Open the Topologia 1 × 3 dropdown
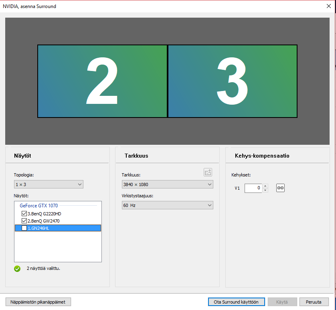This screenshot has width=336, height=310. (x=49, y=184)
